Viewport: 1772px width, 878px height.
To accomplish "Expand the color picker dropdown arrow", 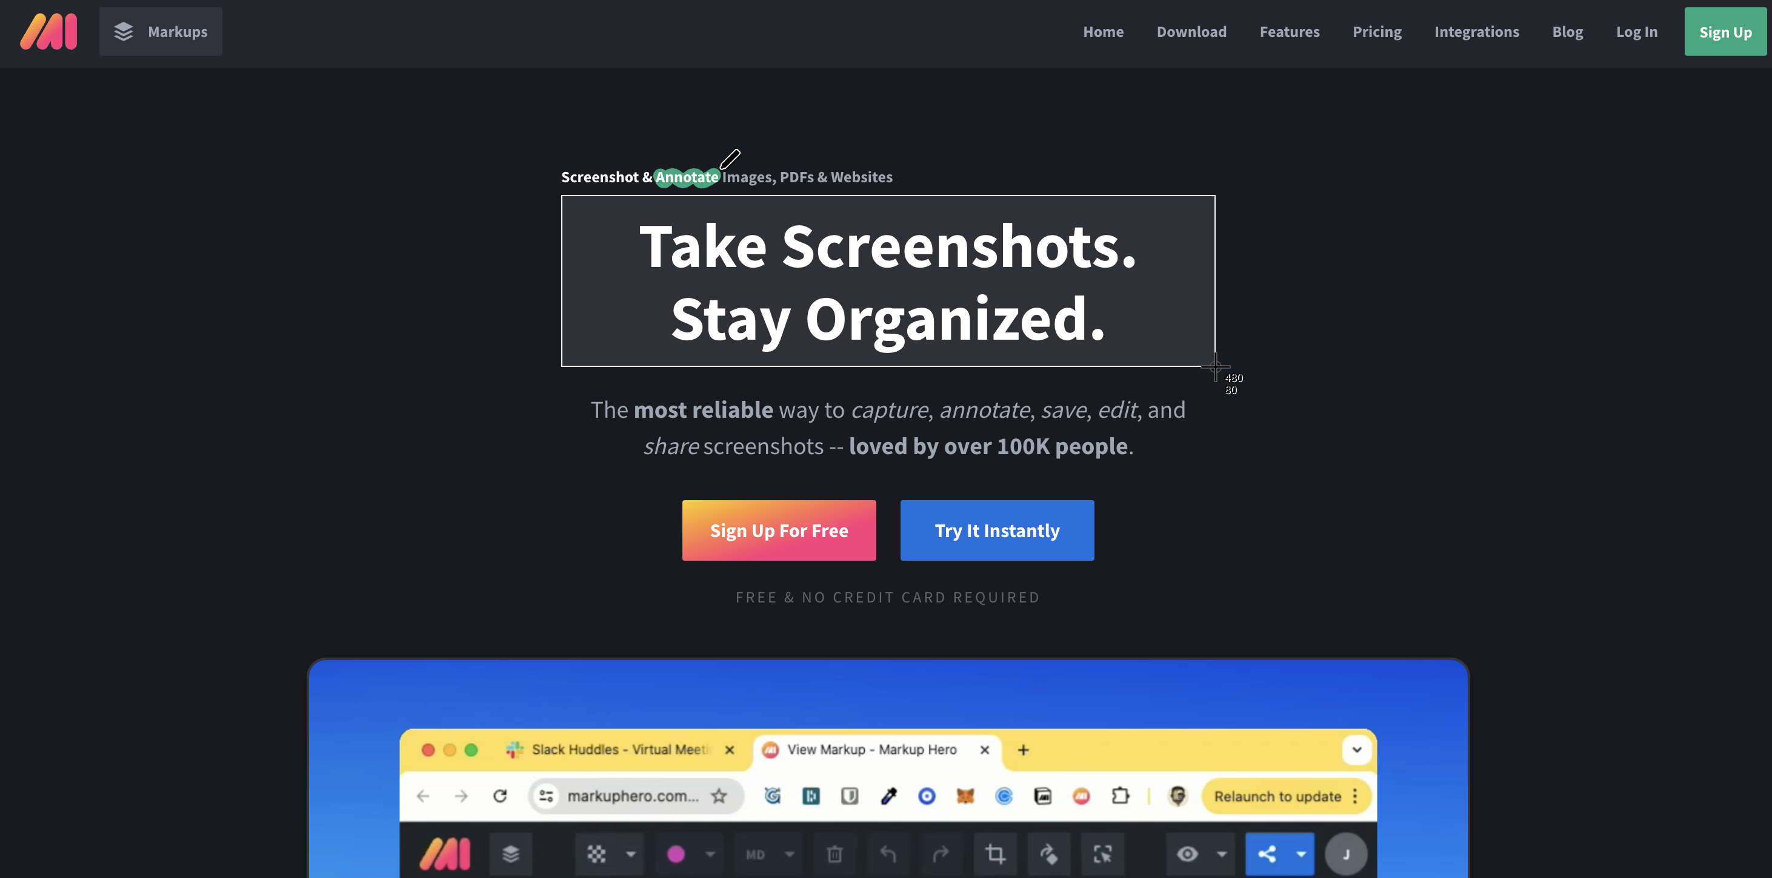I will tap(710, 854).
